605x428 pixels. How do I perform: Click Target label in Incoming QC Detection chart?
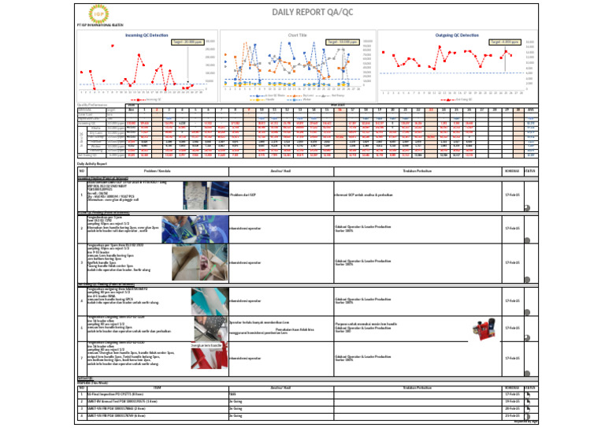click(x=188, y=42)
